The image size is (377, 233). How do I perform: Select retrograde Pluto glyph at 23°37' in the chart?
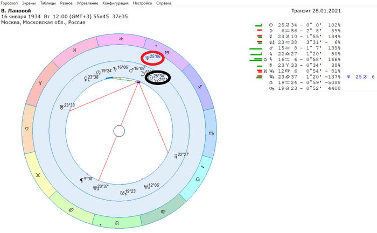(95, 188)
